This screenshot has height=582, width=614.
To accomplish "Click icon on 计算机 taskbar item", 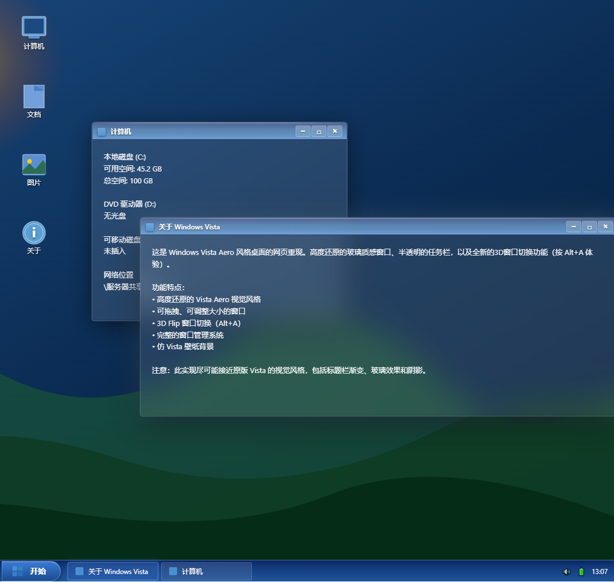I will coord(173,571).
